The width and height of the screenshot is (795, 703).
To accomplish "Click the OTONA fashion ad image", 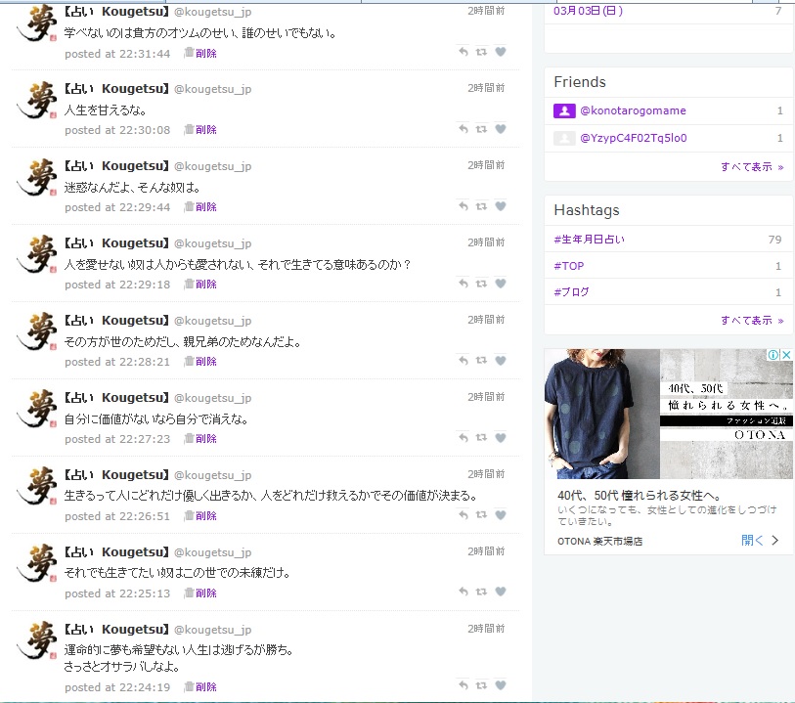I will tap(668, 414).
